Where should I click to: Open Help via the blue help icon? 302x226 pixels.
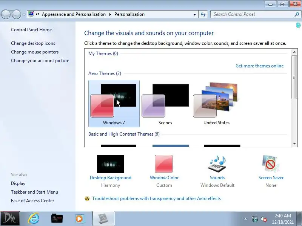click(x=298, y=25)
